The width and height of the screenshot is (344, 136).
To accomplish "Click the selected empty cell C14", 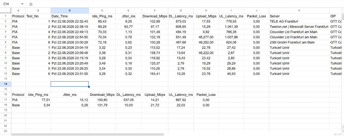I will [x=70, y=84].
